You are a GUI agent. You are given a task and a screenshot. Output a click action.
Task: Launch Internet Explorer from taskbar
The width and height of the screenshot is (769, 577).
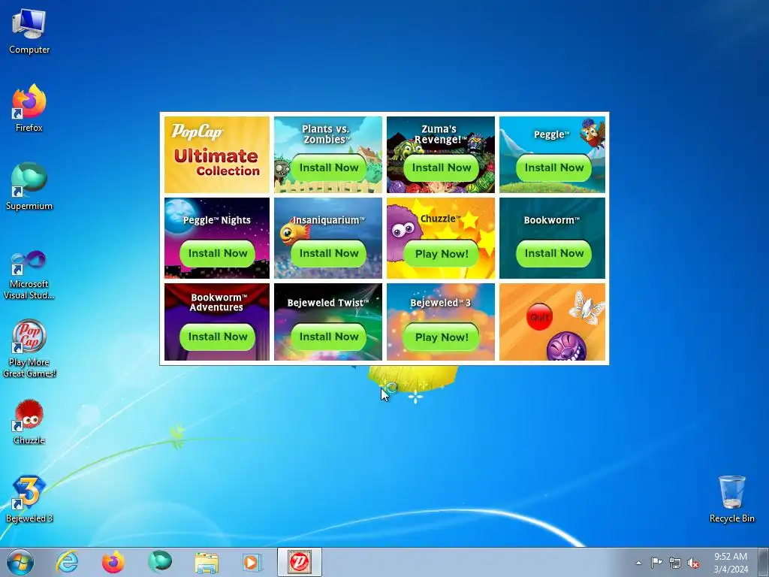click(x=67, y=562)
